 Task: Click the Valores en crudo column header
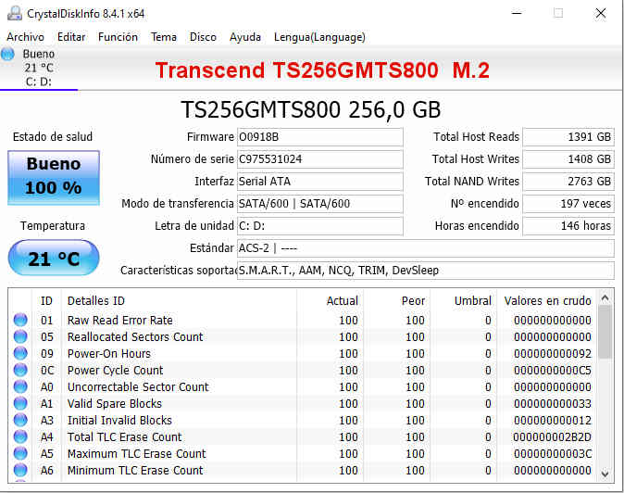(547, 301)
